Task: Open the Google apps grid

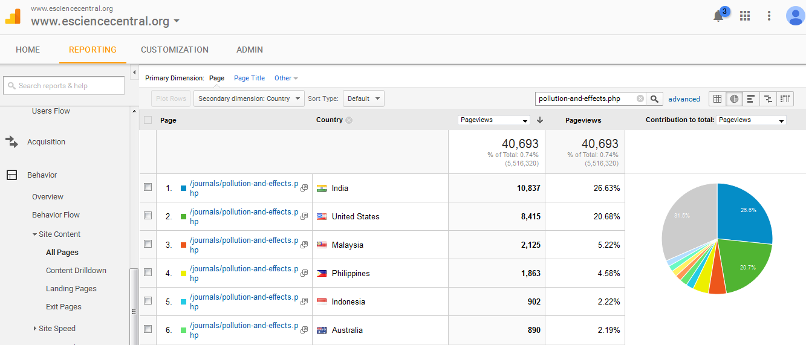Action: tap(745, 16)
